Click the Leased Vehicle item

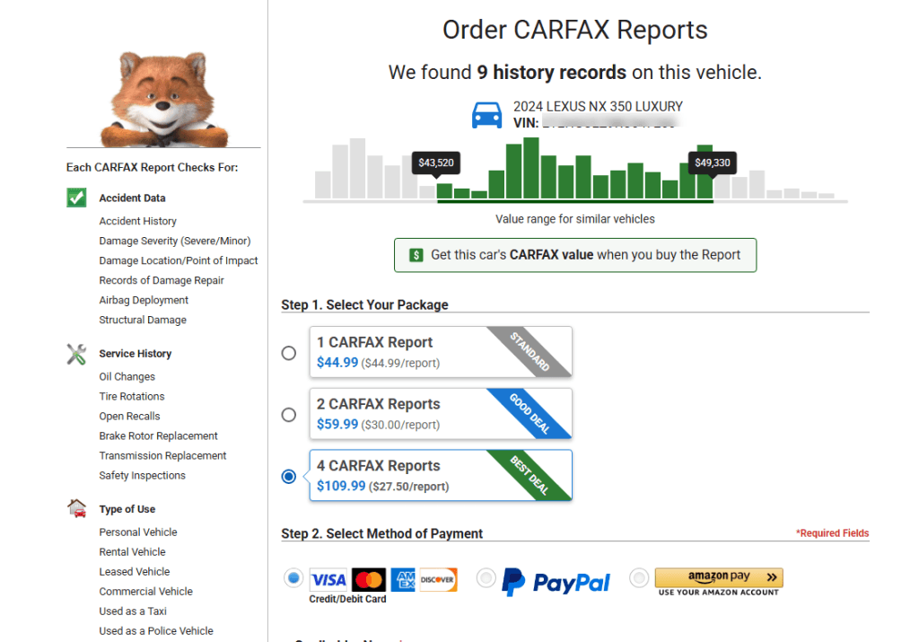coord(135,572)
